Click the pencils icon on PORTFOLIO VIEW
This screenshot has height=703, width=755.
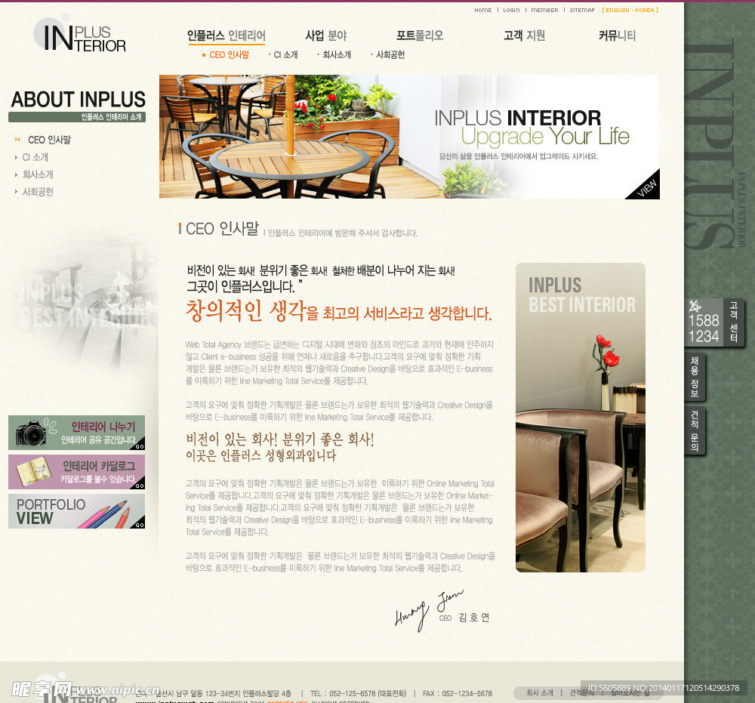pyautogui.click(x=105, y=515)
